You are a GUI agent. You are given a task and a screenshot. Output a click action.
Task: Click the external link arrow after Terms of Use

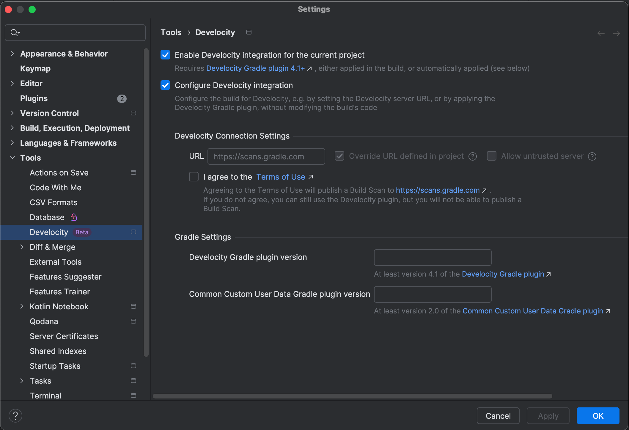tap(311, 177)
